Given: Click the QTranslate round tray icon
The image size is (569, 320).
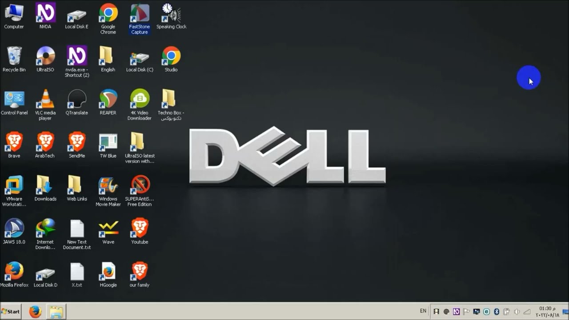Looking at the screenshot, I should [446, 312].
